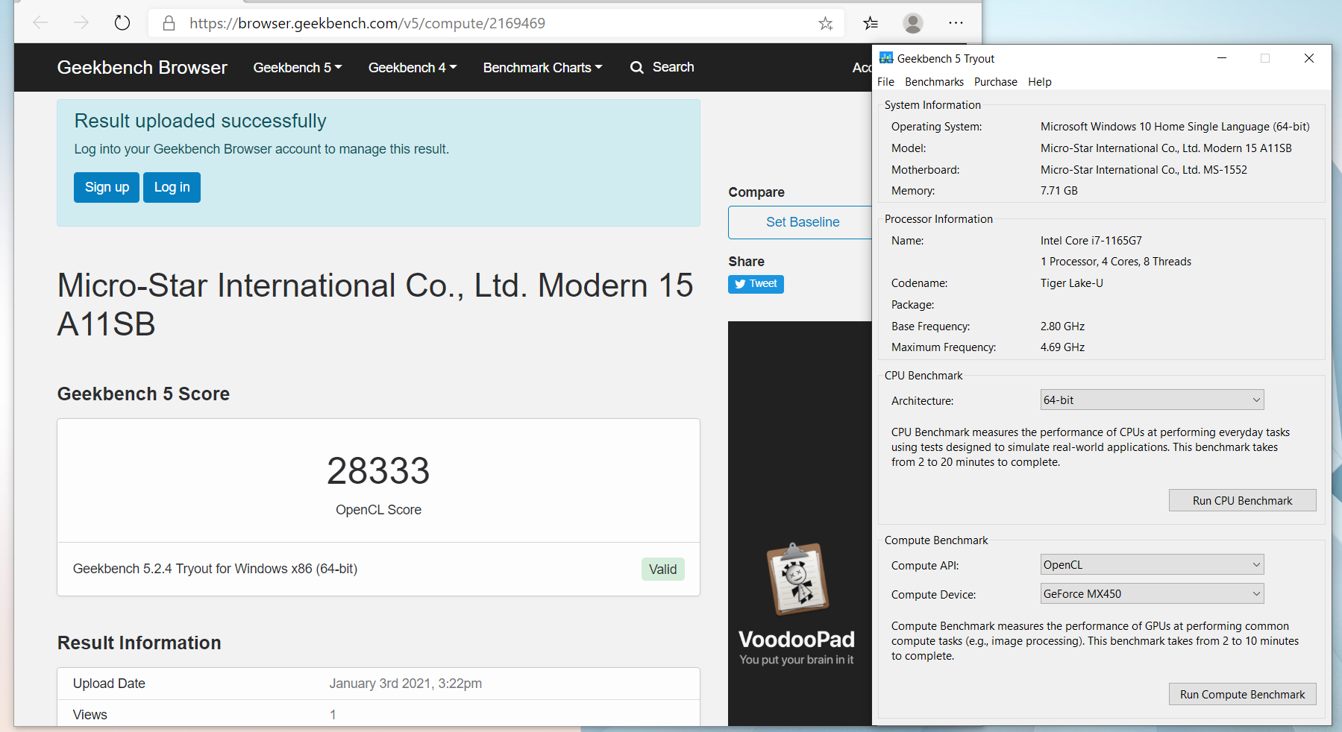Click the Result uploaded successfully heading

[200, 121]
